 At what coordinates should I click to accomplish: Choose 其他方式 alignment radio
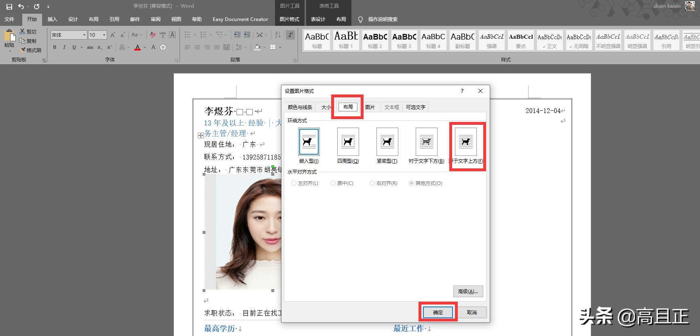[411, 183]
